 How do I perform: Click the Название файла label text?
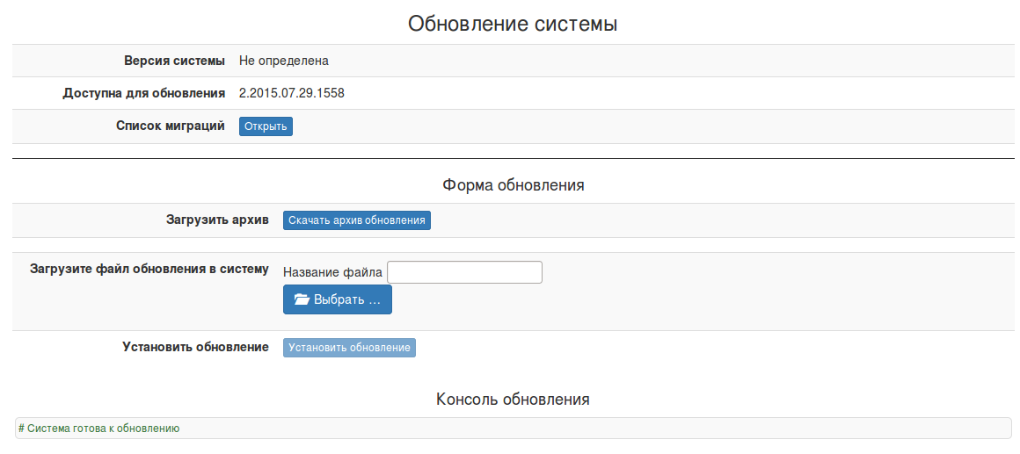(x=332, y=273)
